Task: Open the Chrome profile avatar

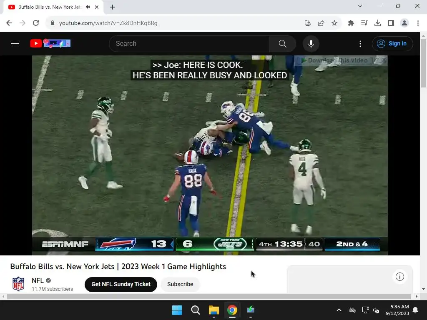Action: (x=404, y=23)
